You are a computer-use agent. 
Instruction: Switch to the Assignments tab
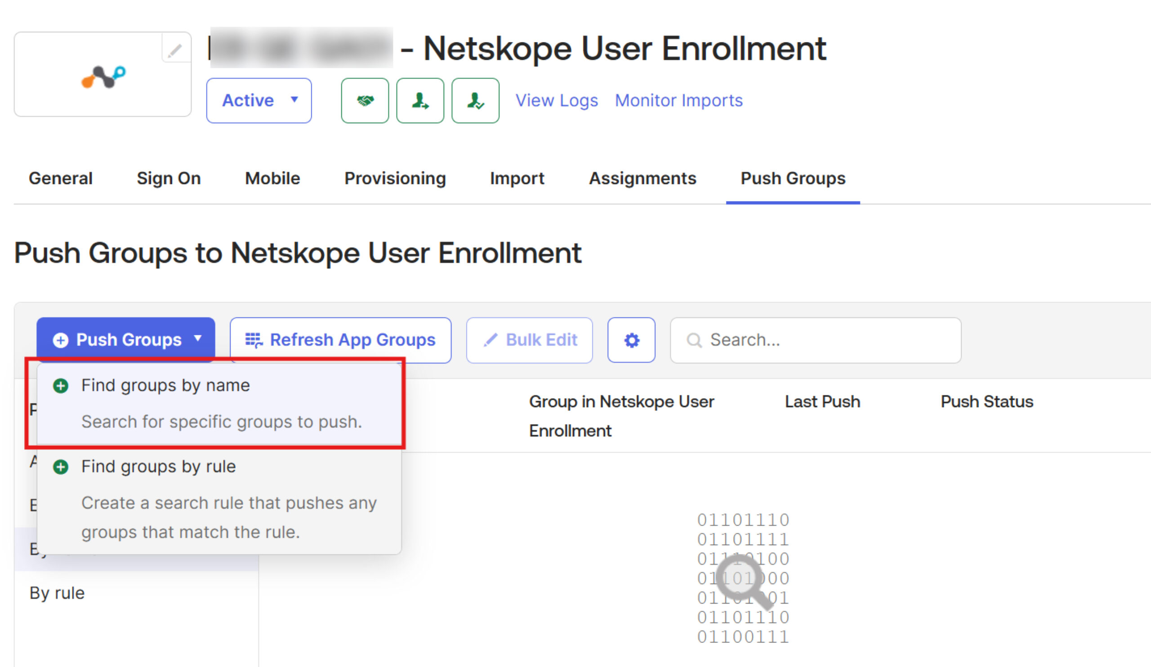click(x=642, y=178)
